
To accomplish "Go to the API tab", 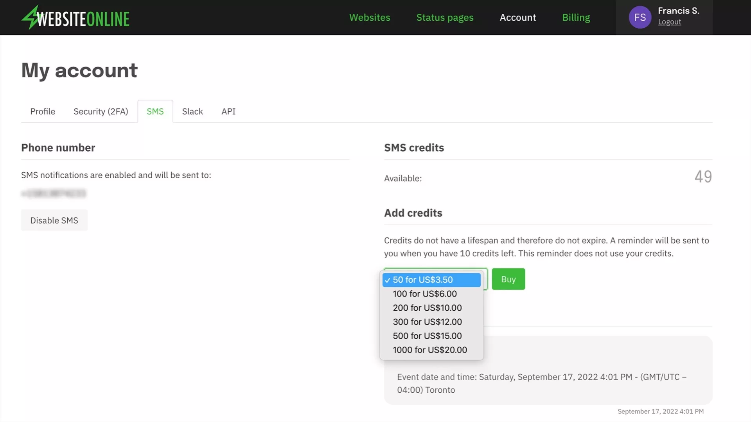I will [228, 112].
